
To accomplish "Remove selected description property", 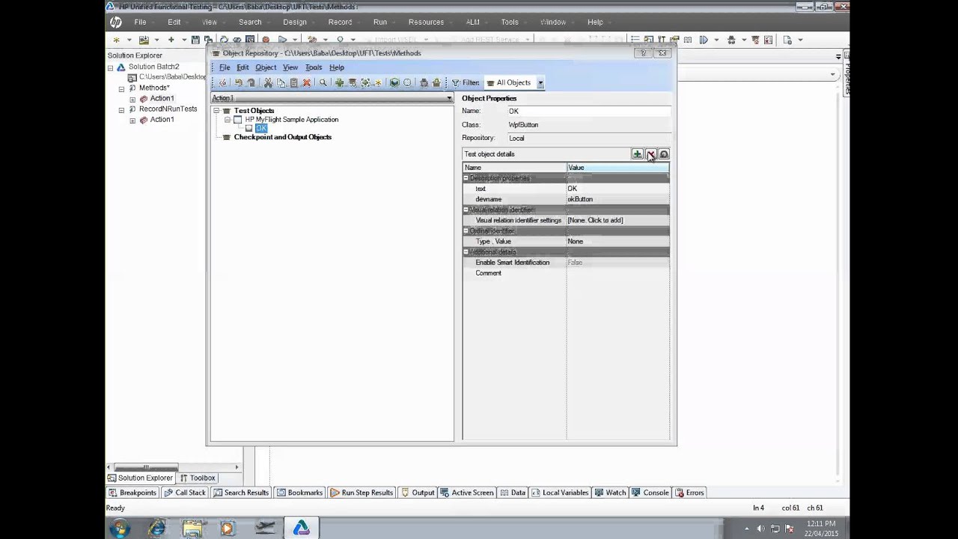I will (x=650, y=154).
